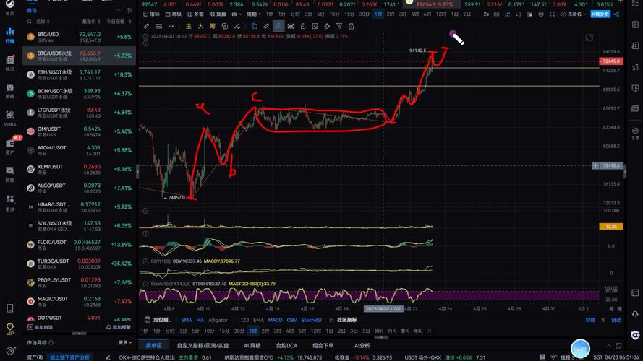Toggle the OBV indicator
Viewport: 643px width, 361px height.
[x=292, y=320]
